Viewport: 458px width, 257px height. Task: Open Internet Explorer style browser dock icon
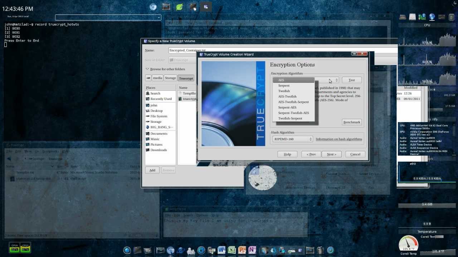point(180,251)
